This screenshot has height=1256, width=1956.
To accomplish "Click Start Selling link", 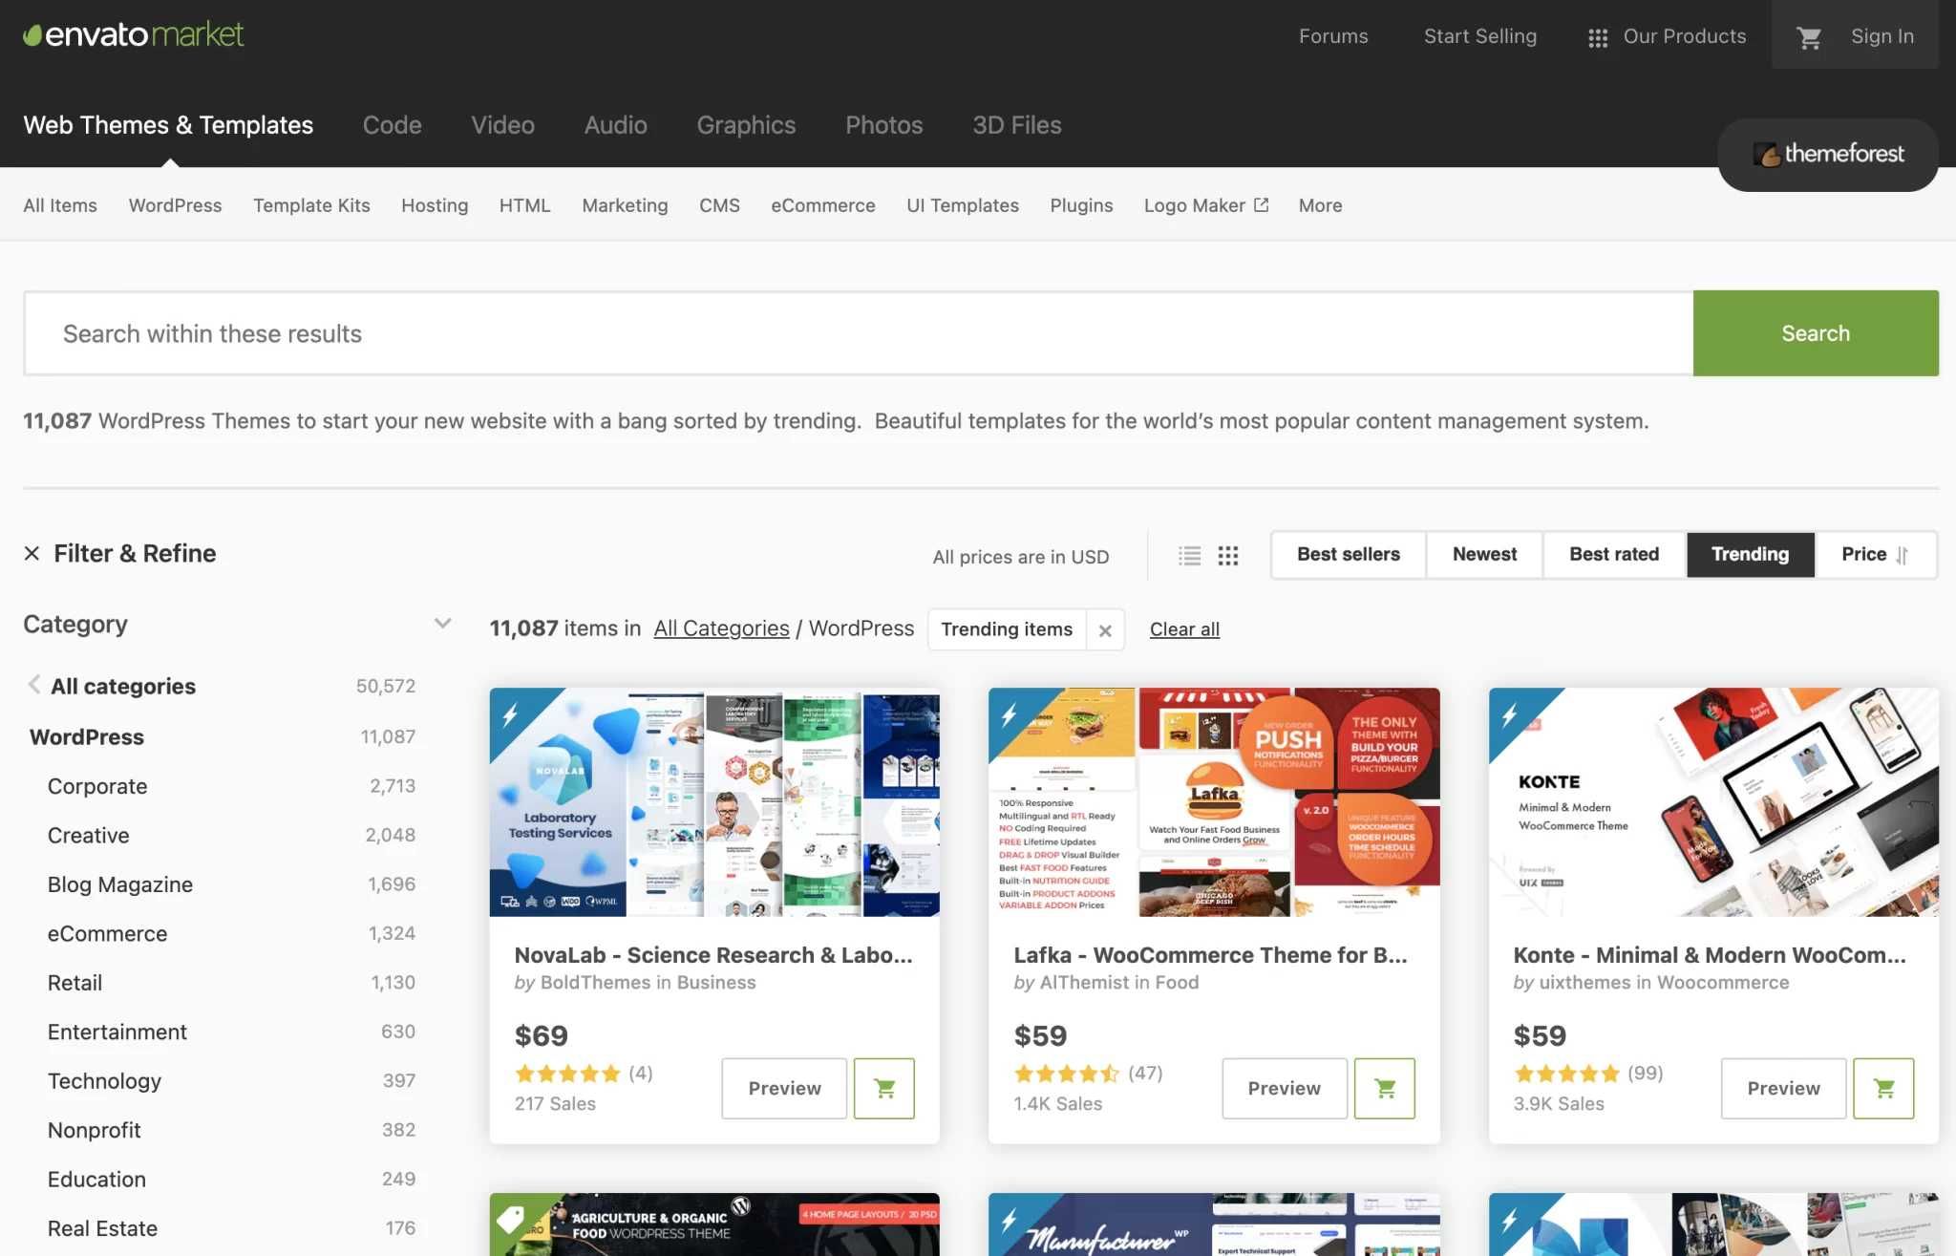I will 1480,36.
